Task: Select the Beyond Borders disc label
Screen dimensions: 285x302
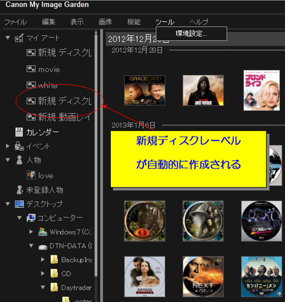Action: coord(145,276)
